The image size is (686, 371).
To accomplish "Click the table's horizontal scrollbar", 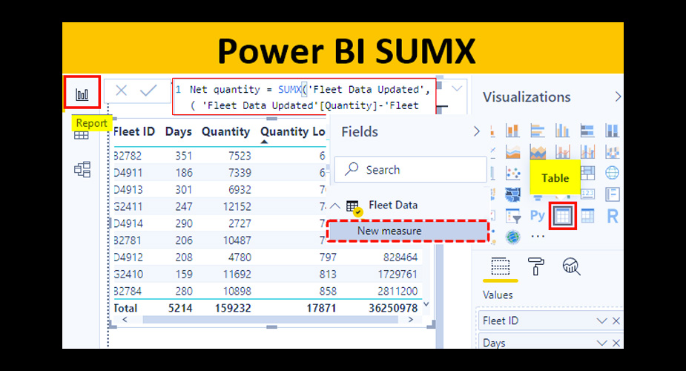I will click(270, 320).
